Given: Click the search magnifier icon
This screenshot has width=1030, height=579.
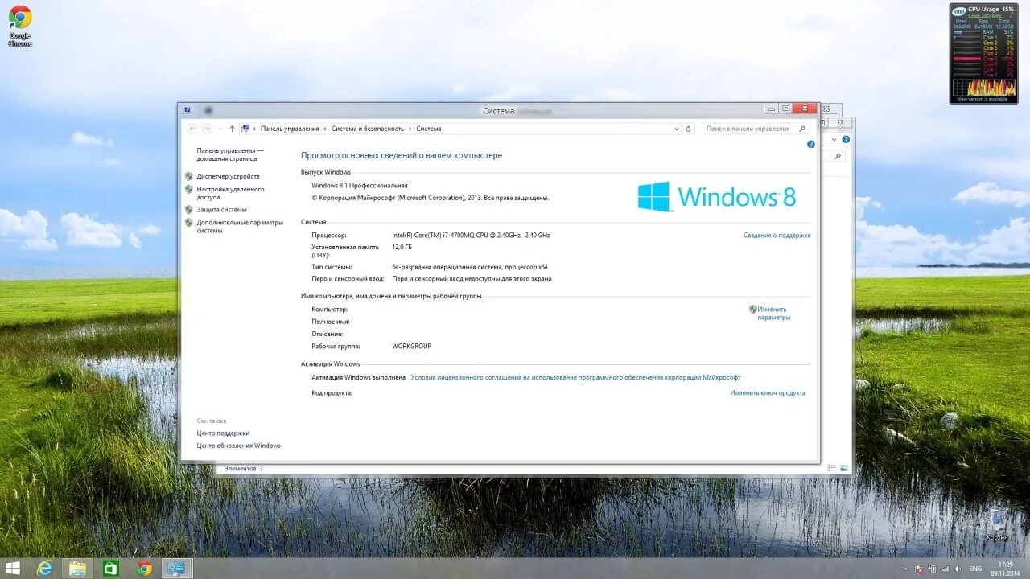Looking at the screenshot, I should [x=801, y=129].
